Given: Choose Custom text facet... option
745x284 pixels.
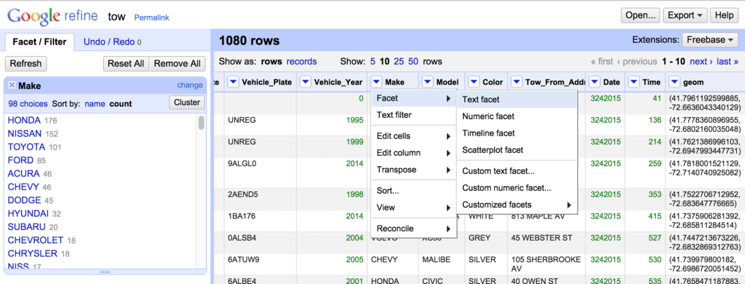Looking at the screenshot, I should pos(517,171).
